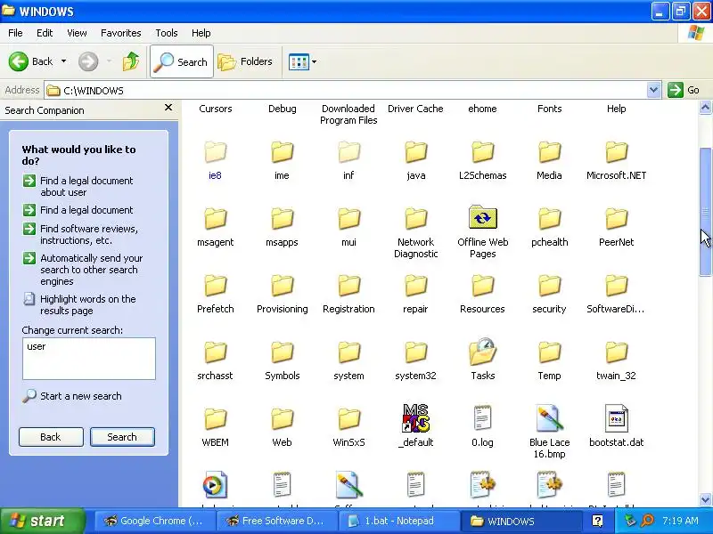Close the Search Companion pane

point(168,108)
